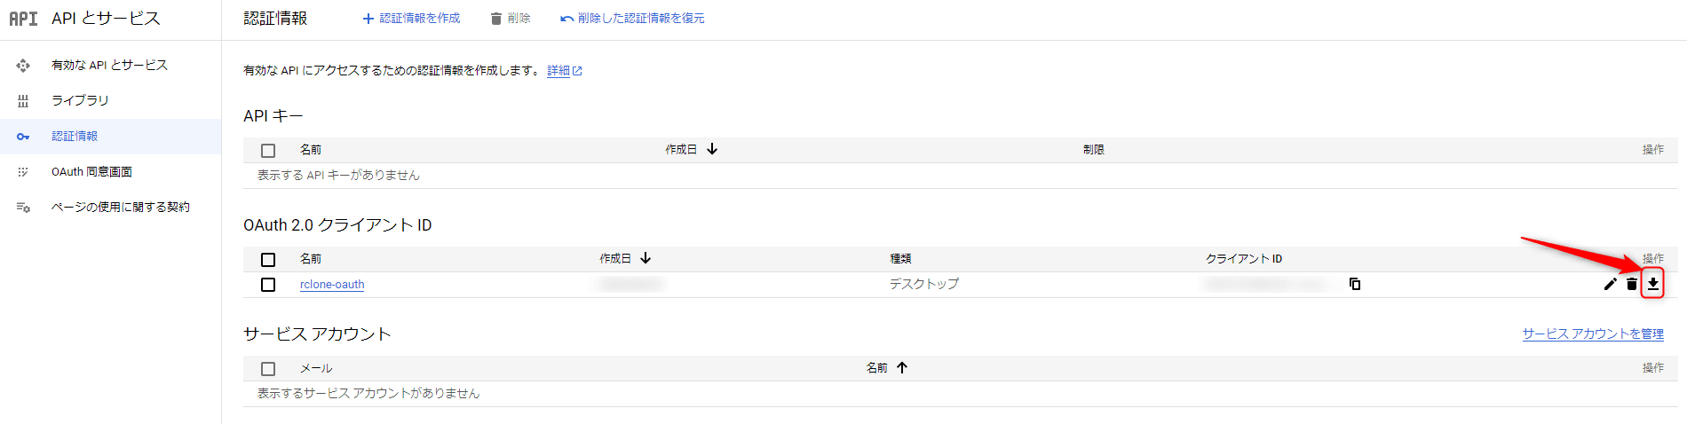Screen dimensions: 1687x424
Task: Sort OAuth clients by 作成日 arrow
Action: (645, 258)
